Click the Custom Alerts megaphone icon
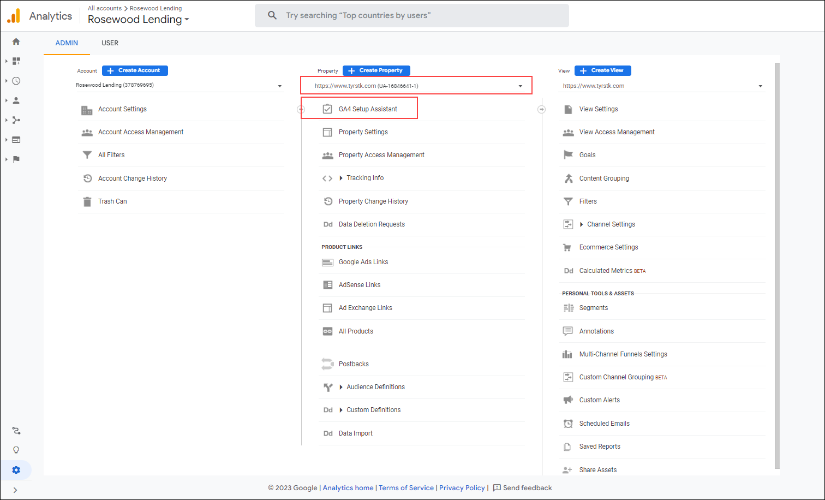This screenshot has width=825, height=500. (x=568, y=400)
